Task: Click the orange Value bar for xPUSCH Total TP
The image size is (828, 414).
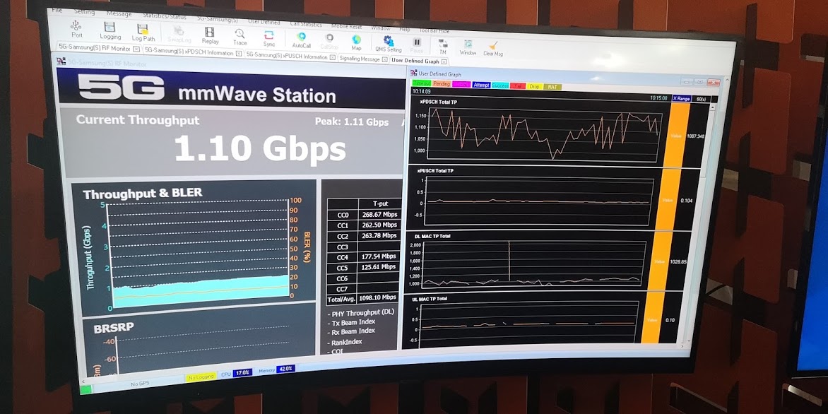Action: [x=668, y=200]
